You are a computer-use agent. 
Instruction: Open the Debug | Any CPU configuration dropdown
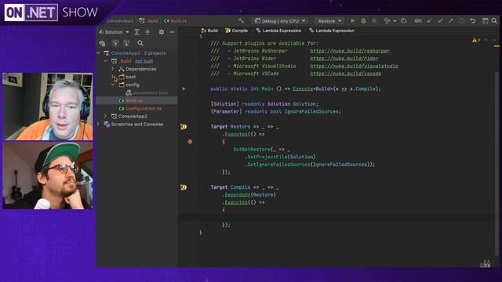pos(279,21)
